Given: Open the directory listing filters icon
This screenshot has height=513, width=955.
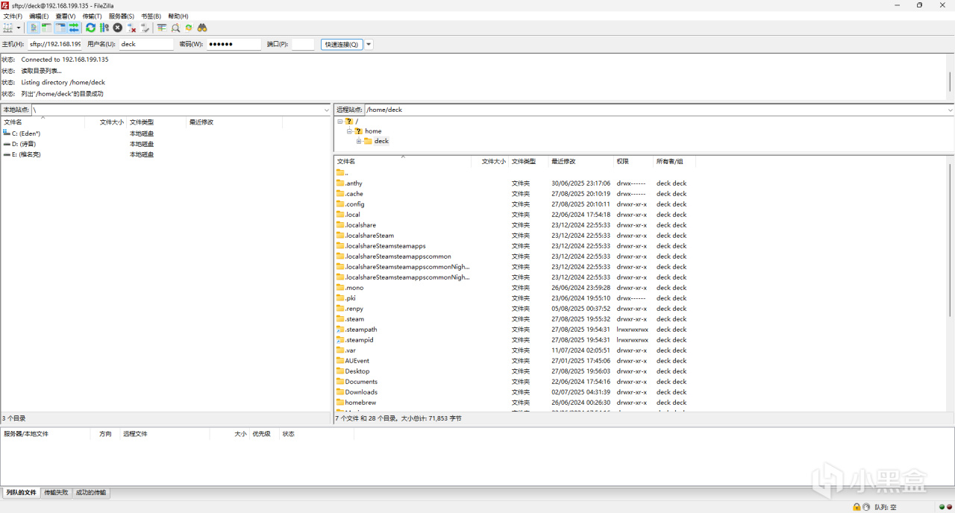Looking at the screenshot, I should 162,28.
